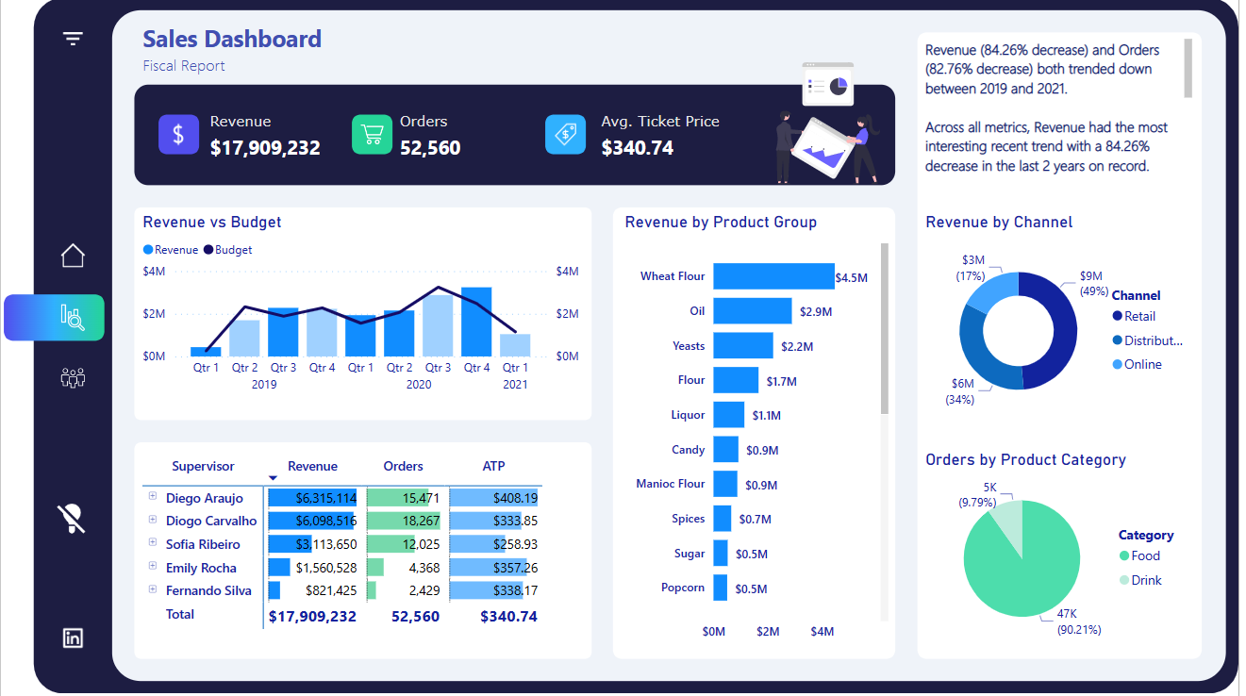
Task: Click the $258.93 ATP cell
Action: pos(494,544)
